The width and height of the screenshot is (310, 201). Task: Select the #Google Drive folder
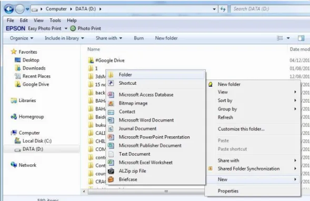point(106,61)
